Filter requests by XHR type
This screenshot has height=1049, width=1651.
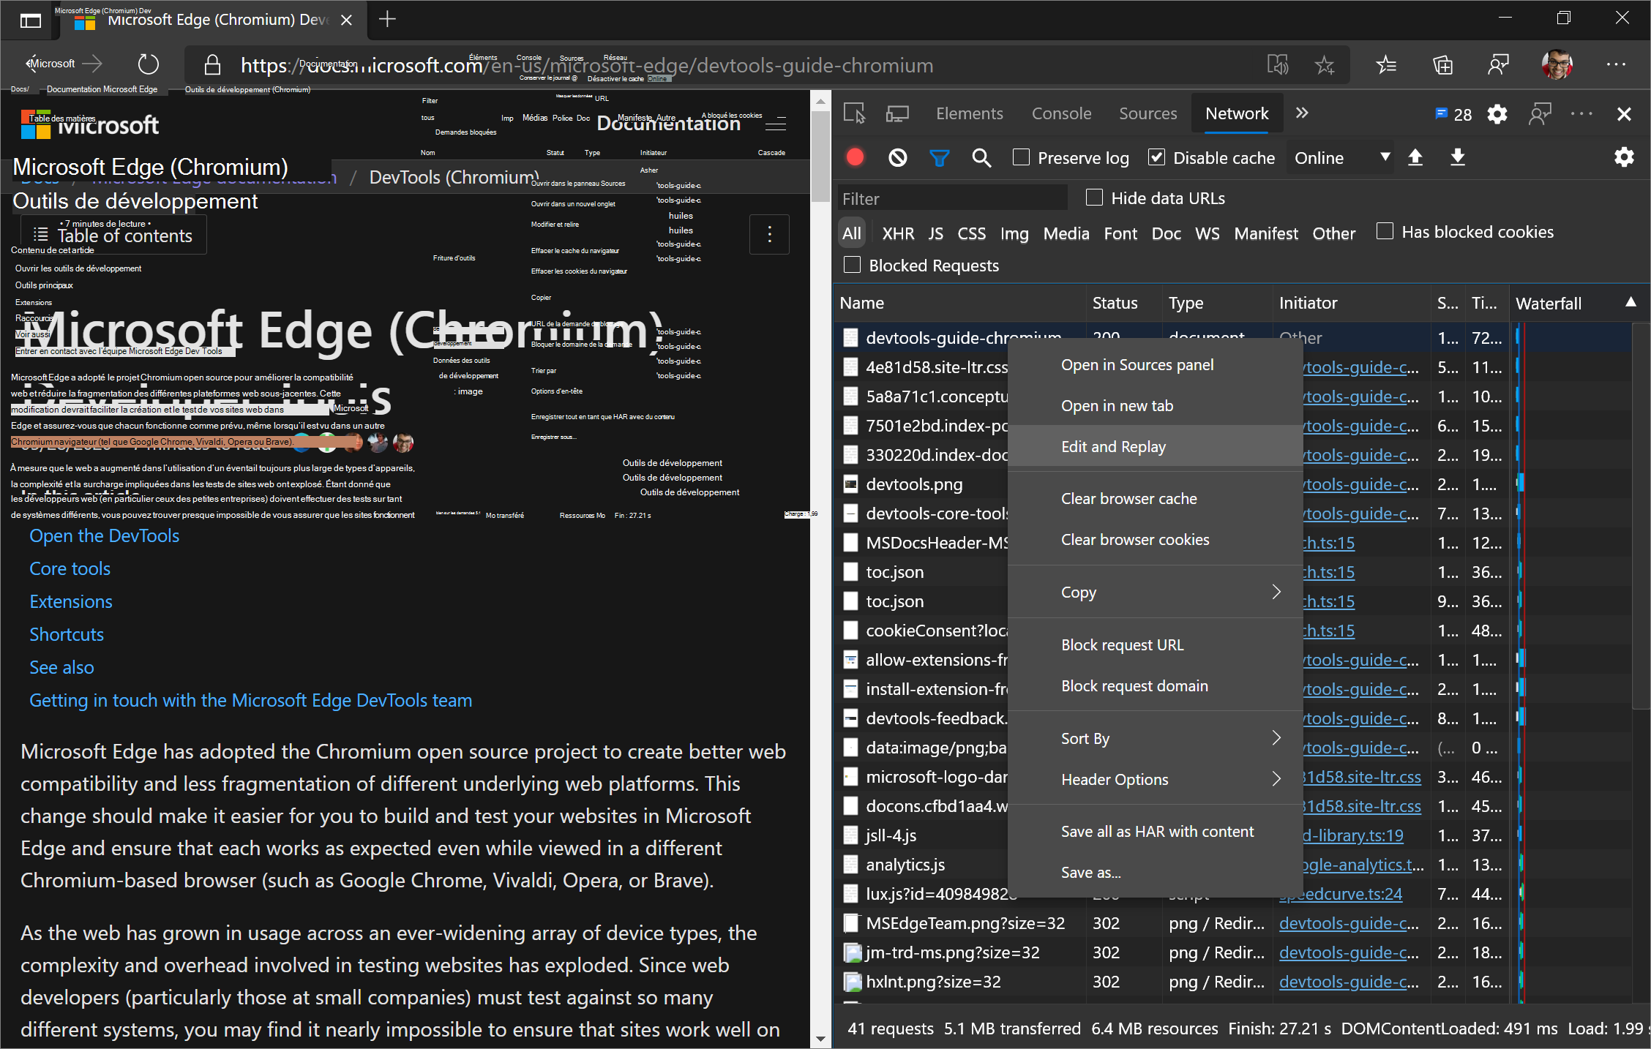coord(897,233)
